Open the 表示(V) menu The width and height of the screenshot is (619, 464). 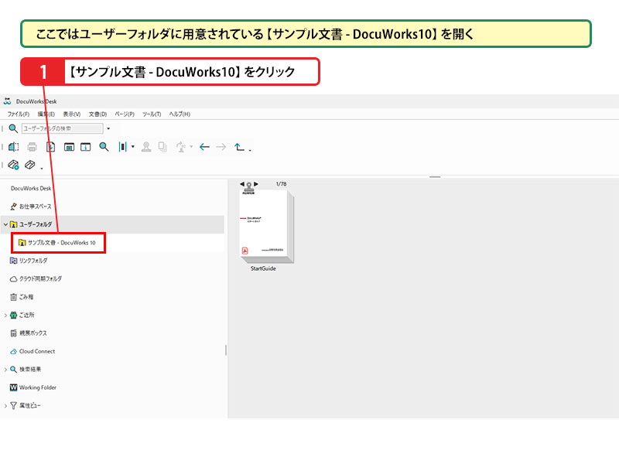point(72,114)
